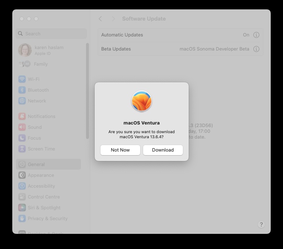The width and height of the screenshot is (283, 249).
Task: Click 'macOS Sonoma Developer Beta' value
Action: [214, 49]
